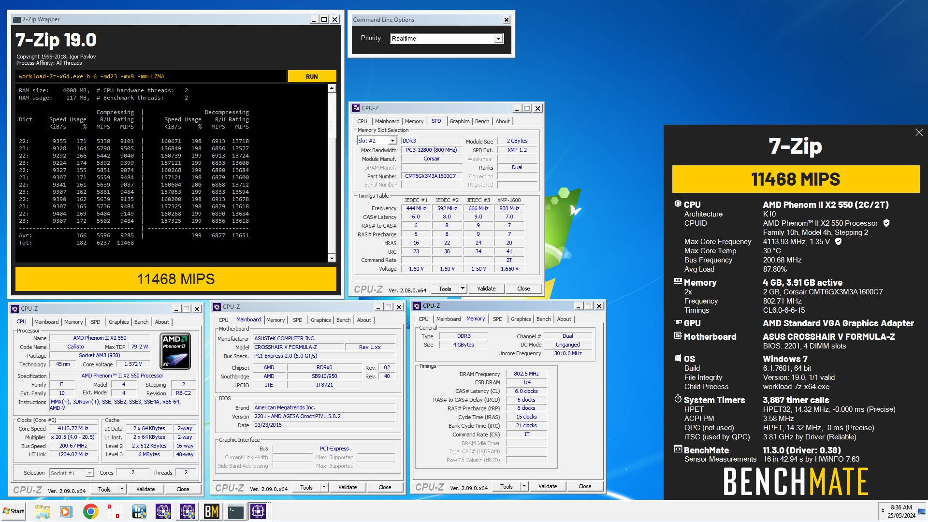This screenshot has height=522, width=928.
Task: Click Validate in the CPU-Z Memory window
Action: click(548, 486)
